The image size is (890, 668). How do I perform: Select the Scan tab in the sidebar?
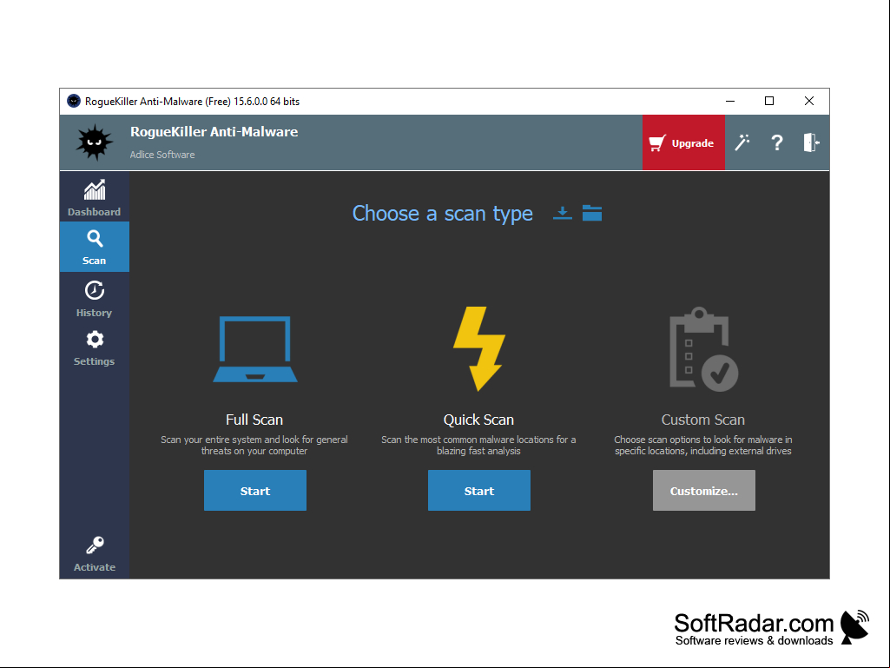pos(95,247)
